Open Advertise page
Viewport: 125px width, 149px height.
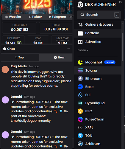click(98, 42)
